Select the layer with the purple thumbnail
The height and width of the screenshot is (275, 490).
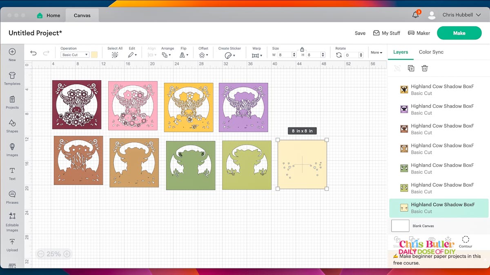438,110
